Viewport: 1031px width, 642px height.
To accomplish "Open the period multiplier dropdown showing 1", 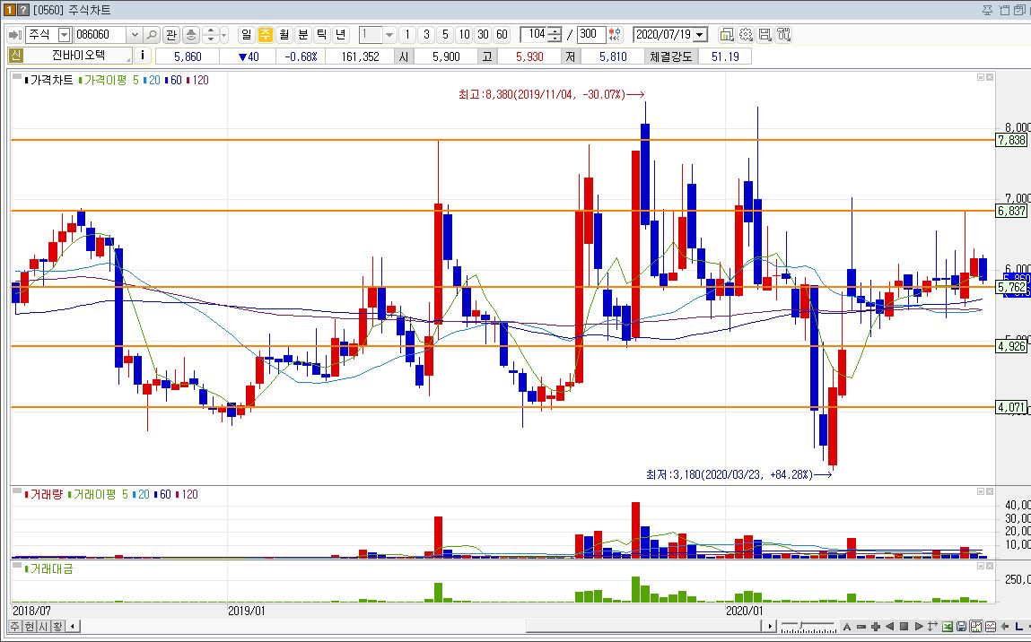I will [389, 34].
